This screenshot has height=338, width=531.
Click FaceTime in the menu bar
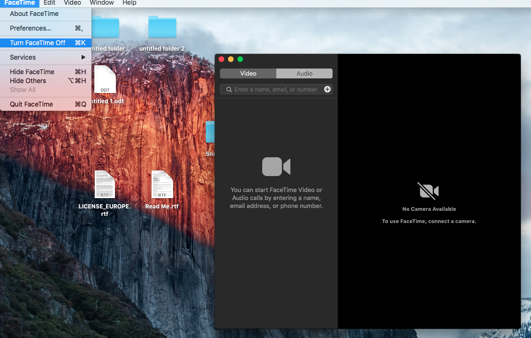point(20,3)
